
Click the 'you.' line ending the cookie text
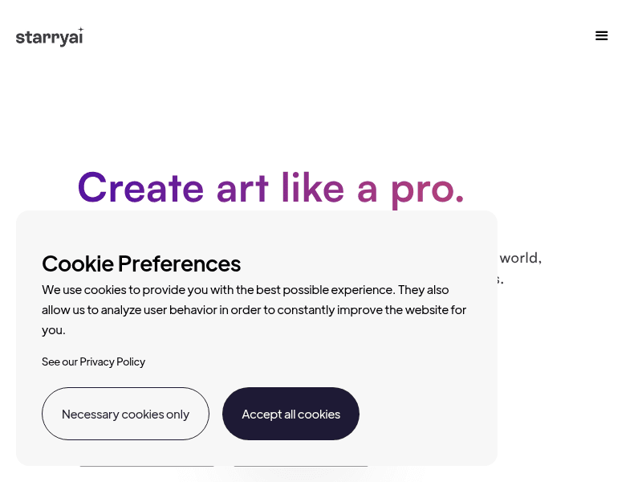[x=54, y=330]
